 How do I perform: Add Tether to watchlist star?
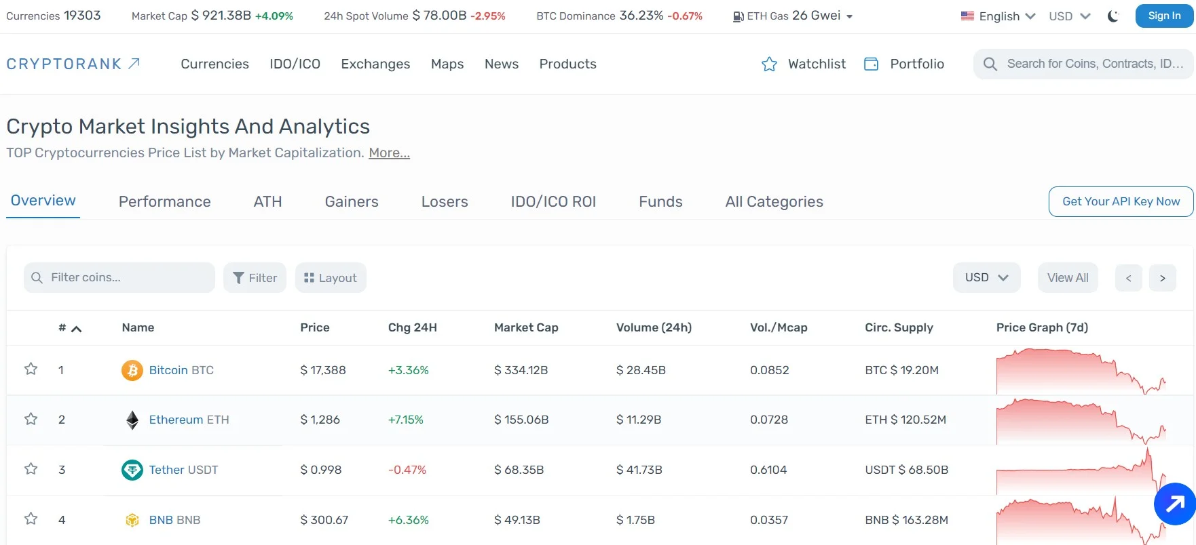pyautogui.click(x=31, y=468)
